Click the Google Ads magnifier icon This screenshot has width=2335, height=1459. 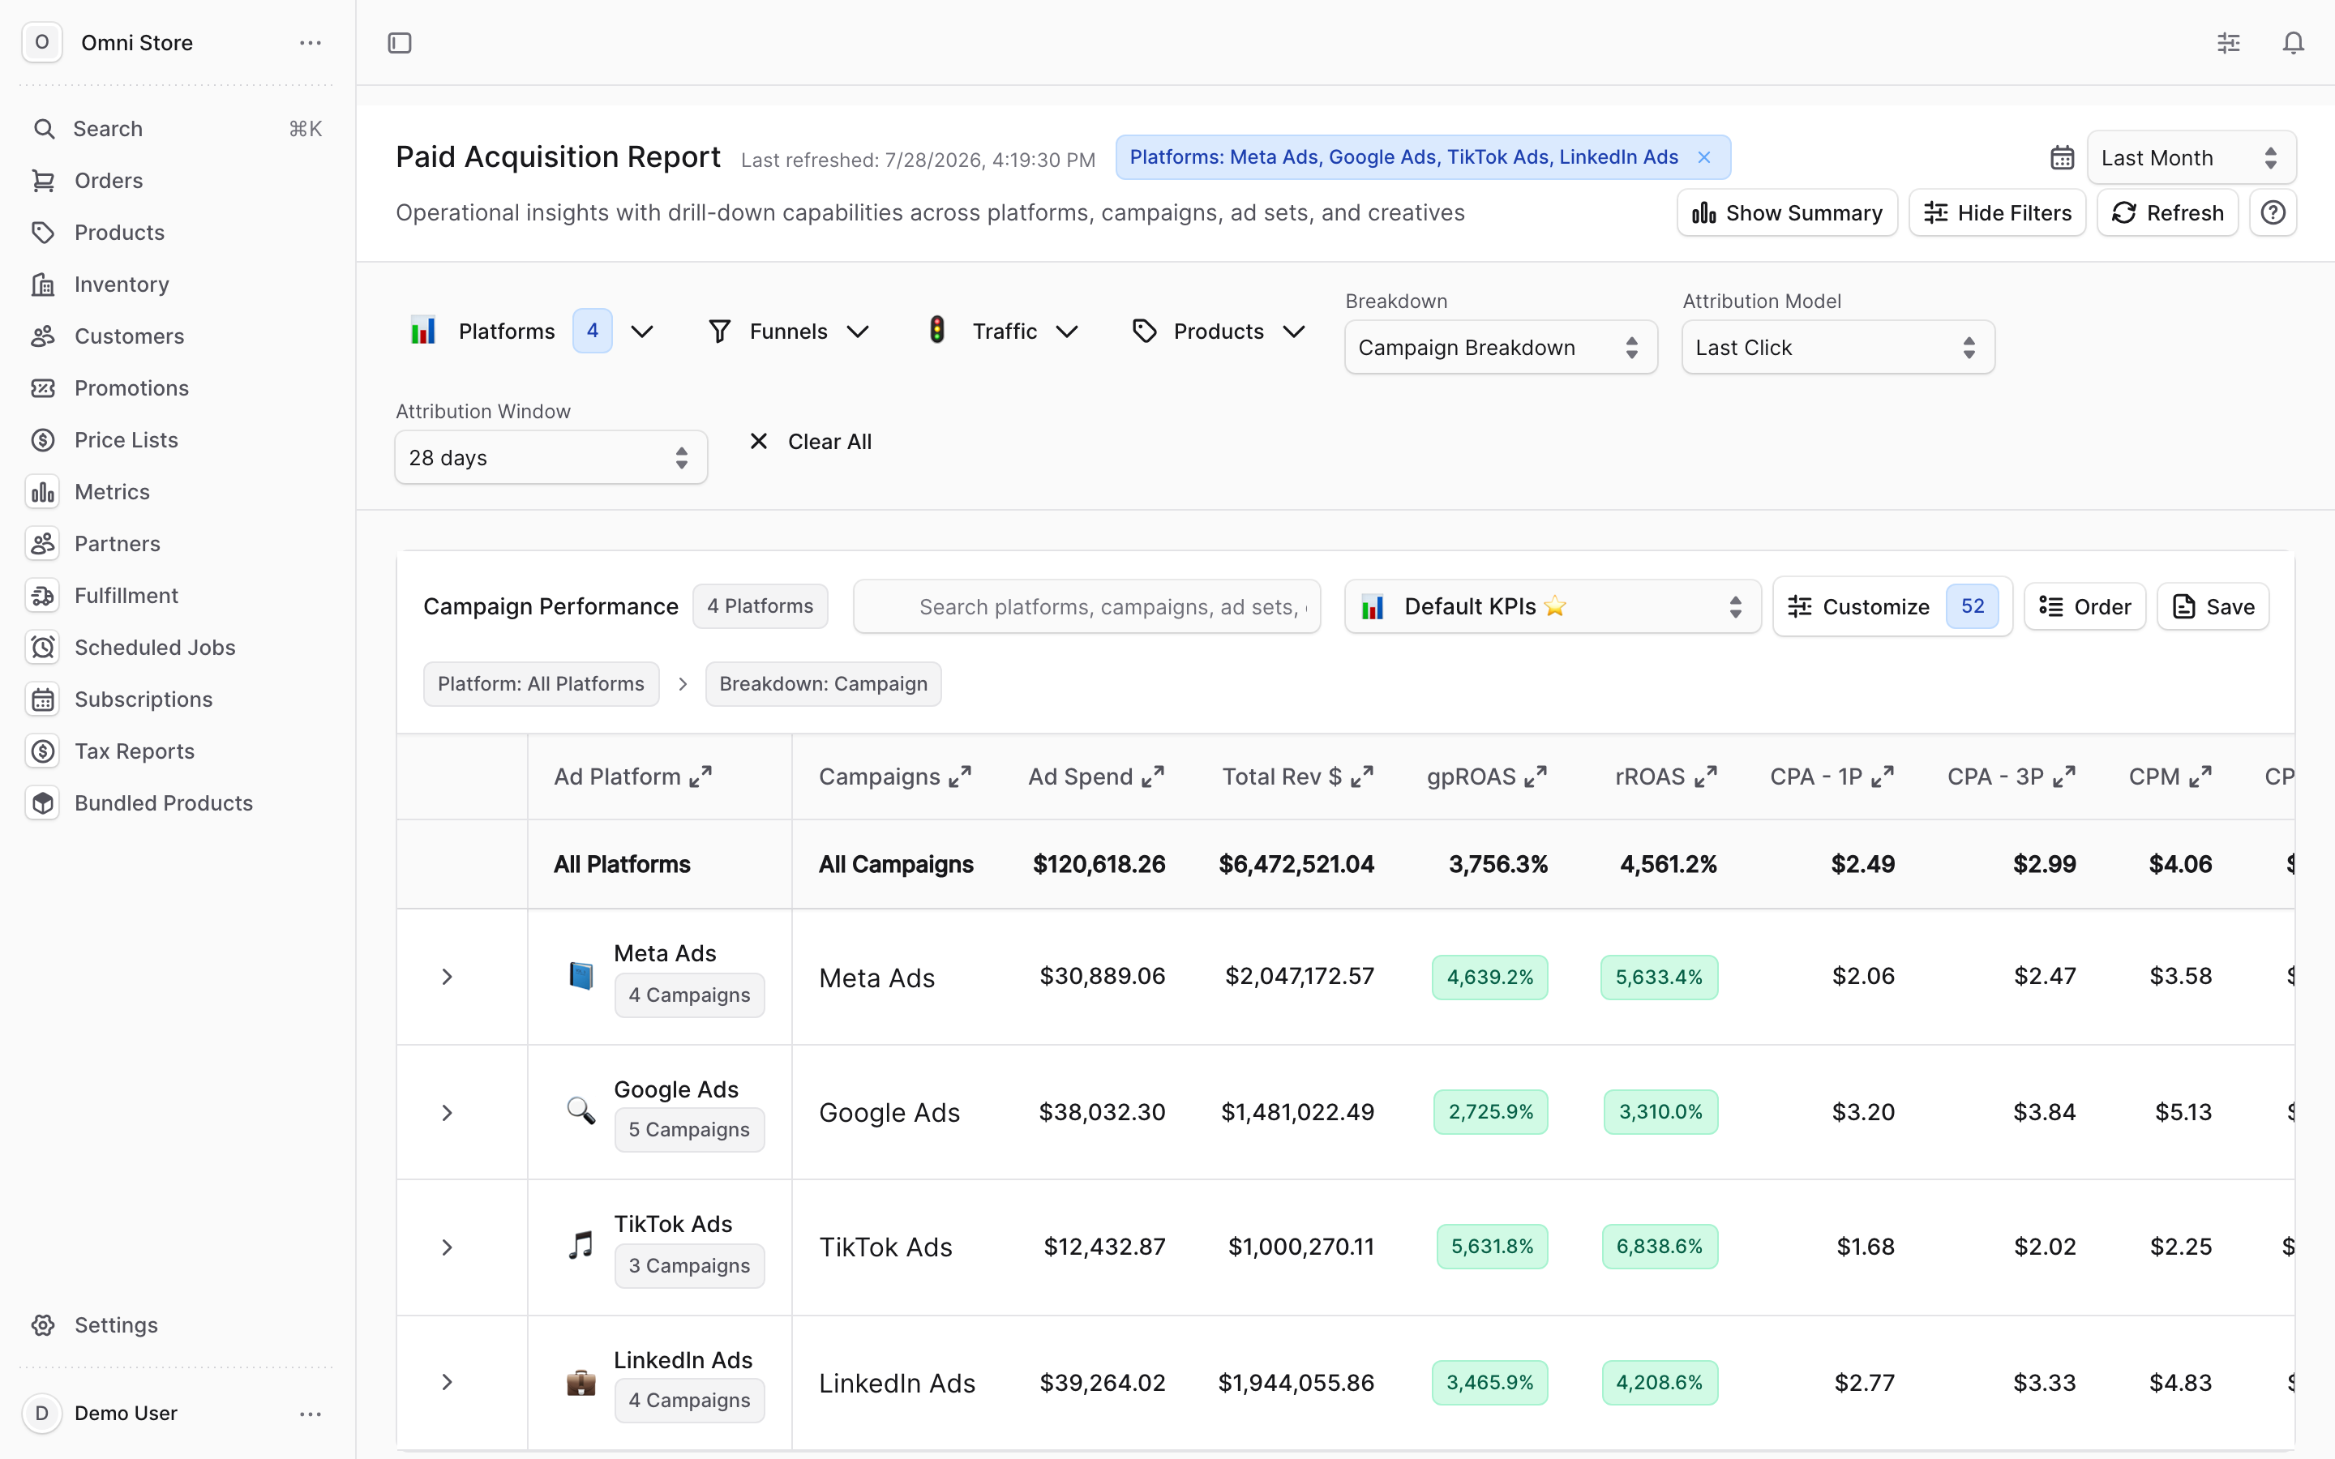[581, 1110]
